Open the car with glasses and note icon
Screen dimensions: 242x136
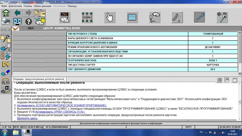[x=40, y=21]
